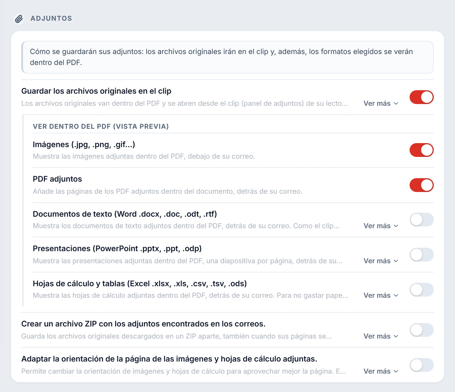This screenshot has width=455, height=392.
Task: Click 'Adaptar la orientación de la página' title
Action: pyautogui.click(x=169, y=359)
